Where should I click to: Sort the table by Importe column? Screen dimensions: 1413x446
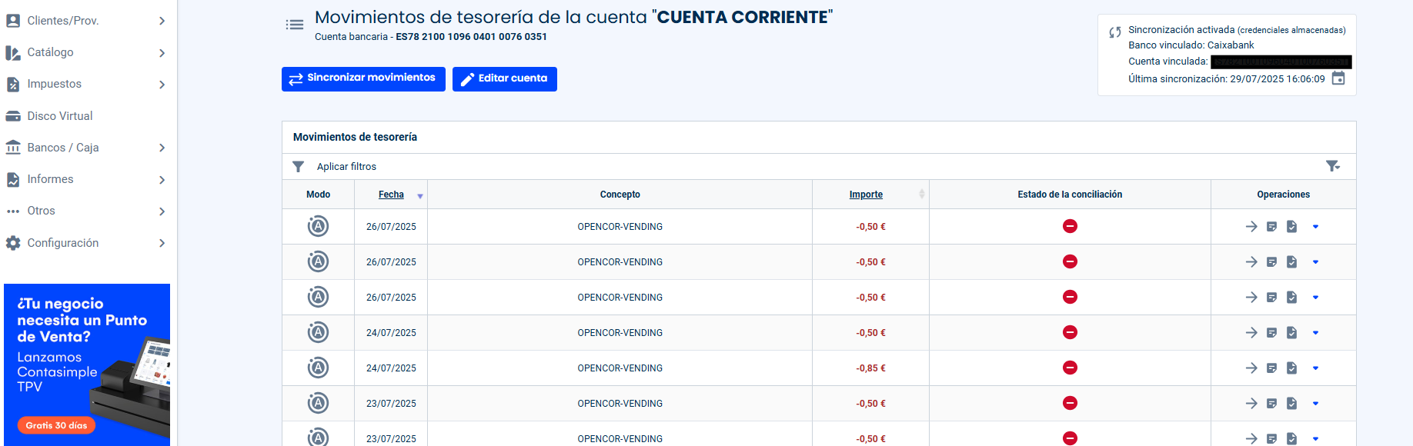(x=866, y=195)
